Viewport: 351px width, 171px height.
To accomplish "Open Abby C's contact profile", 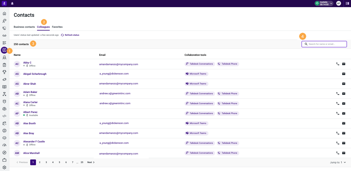I will tap(27, 62).
